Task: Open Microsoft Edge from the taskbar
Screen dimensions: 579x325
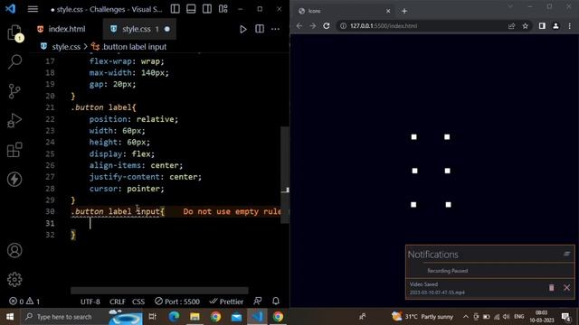Action: coord(174,317)
